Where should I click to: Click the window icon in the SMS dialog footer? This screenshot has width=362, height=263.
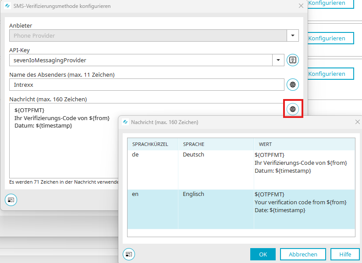[x=11, y=200]
